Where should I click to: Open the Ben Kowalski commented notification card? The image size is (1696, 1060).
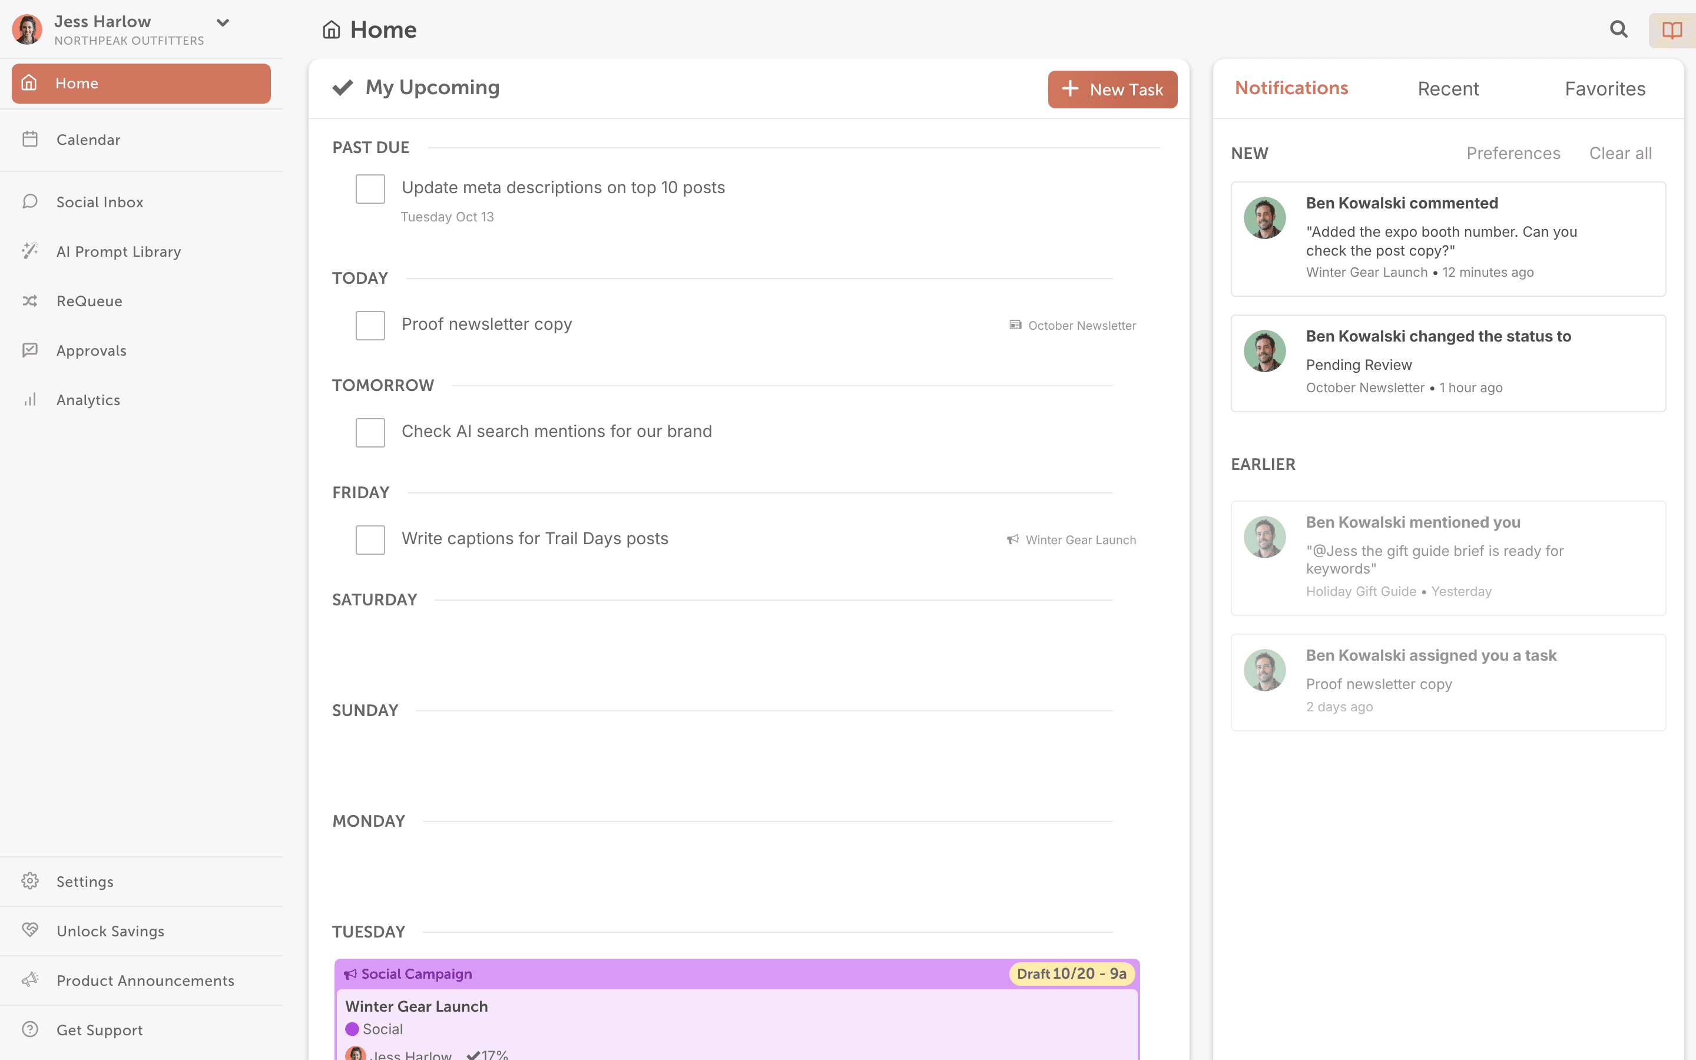point(1448,239)
